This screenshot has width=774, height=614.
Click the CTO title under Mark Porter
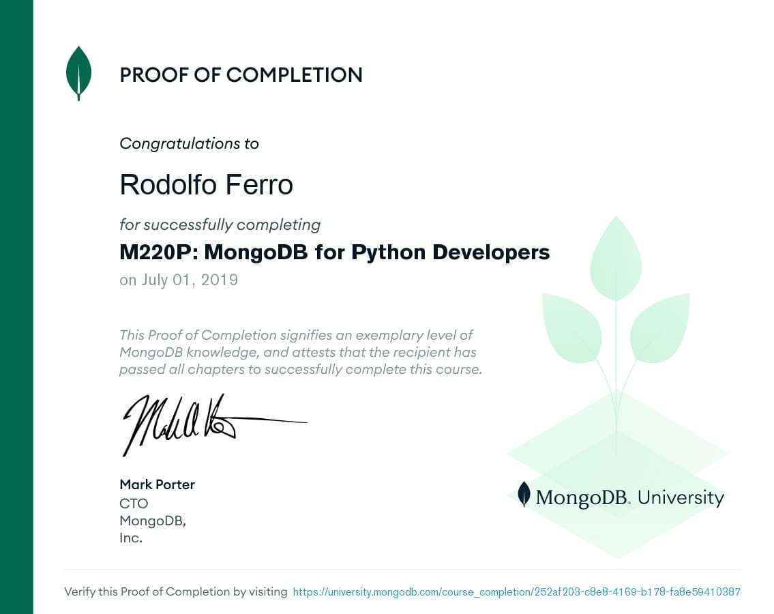pyautogui.click(x=134, y=503)
